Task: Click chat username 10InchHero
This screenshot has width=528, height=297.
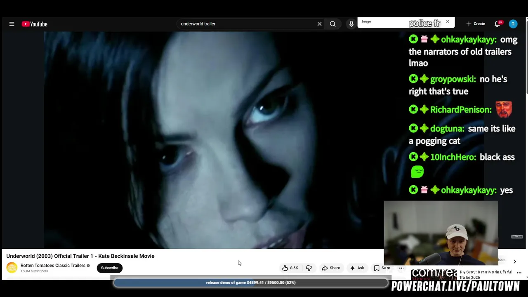Action: coord(453,157)
